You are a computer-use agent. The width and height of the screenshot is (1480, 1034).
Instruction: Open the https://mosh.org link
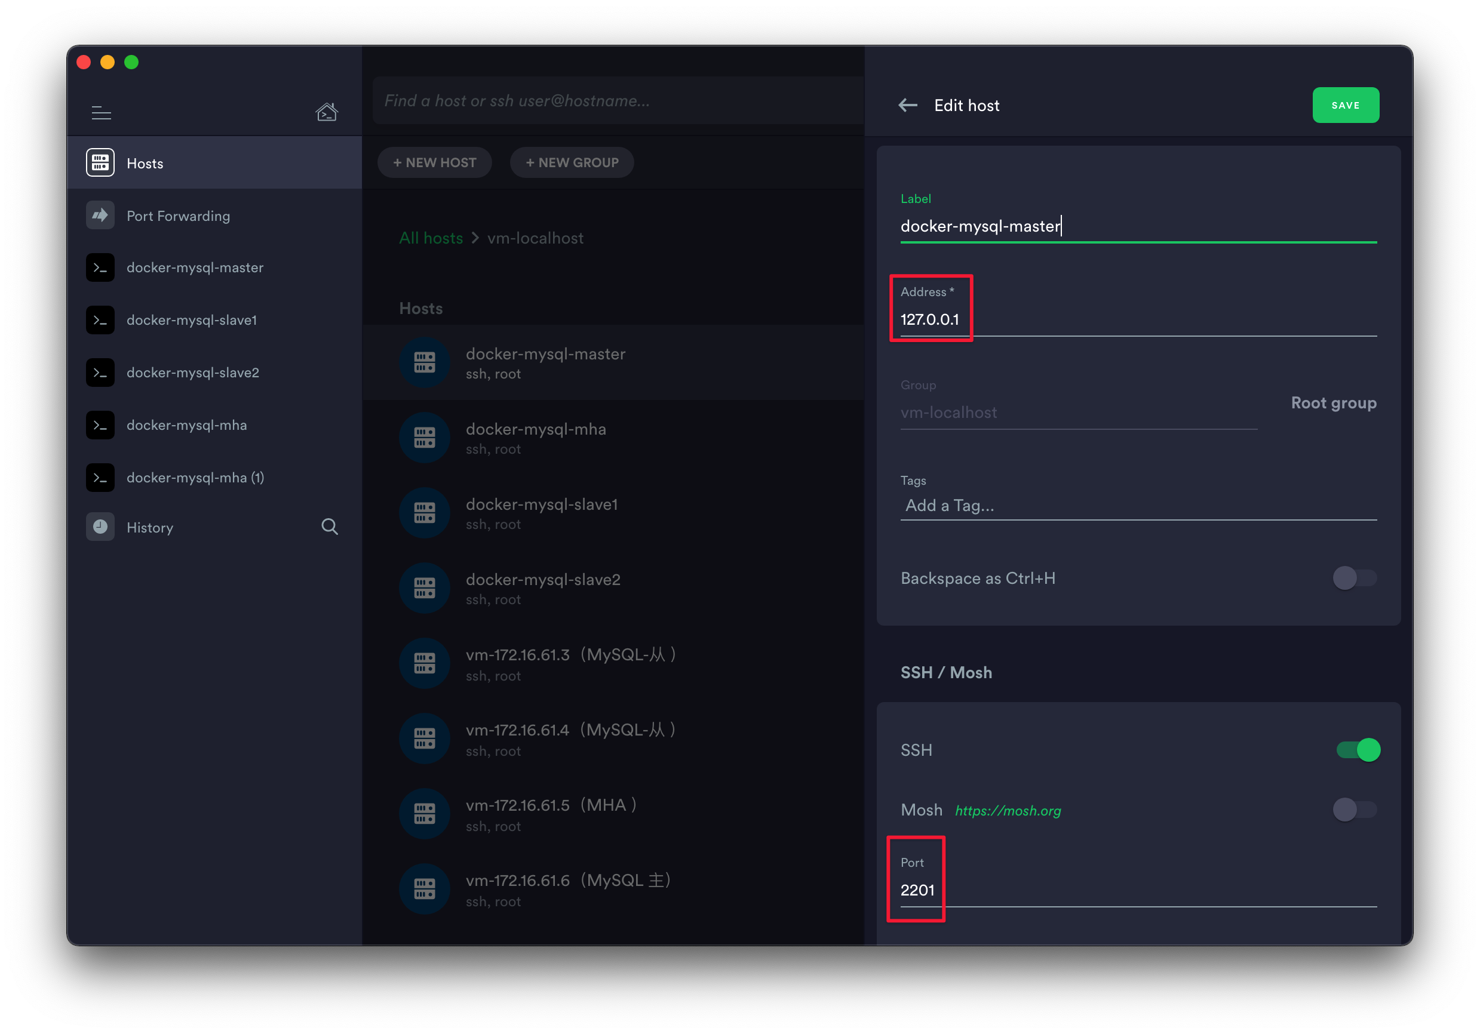click(x=1008, y=811)
